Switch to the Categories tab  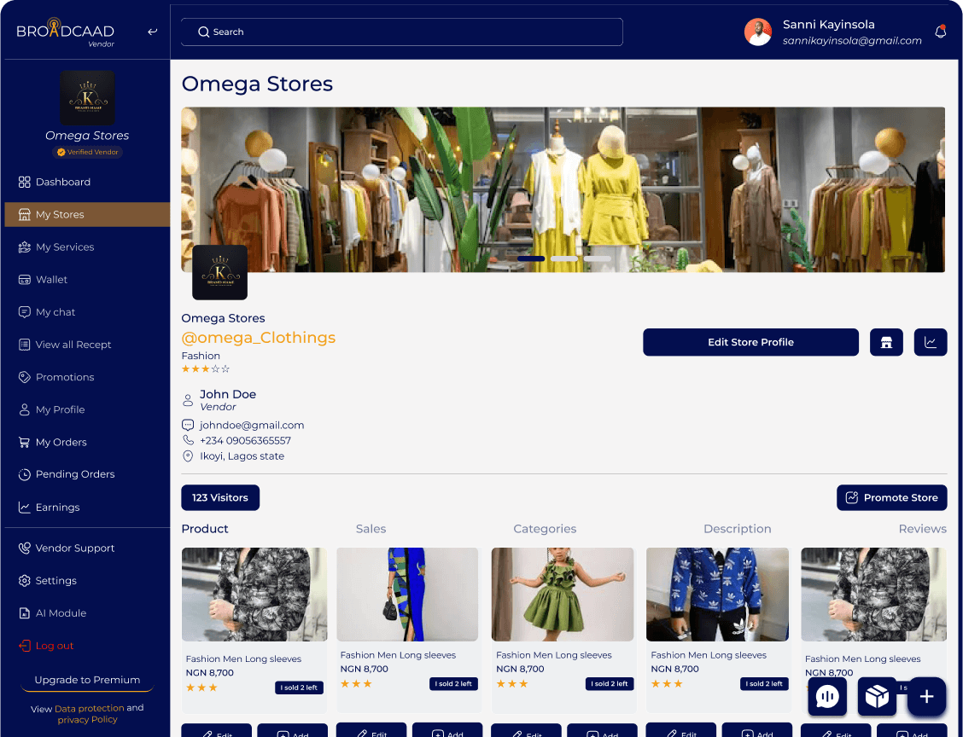coord(545,529)
